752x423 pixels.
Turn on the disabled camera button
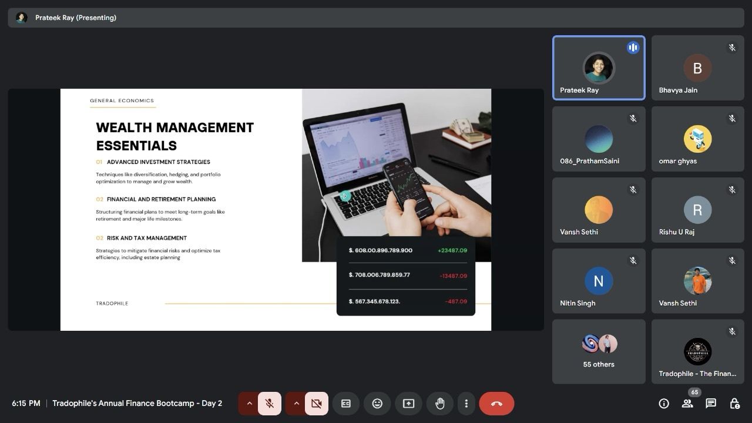317,404
